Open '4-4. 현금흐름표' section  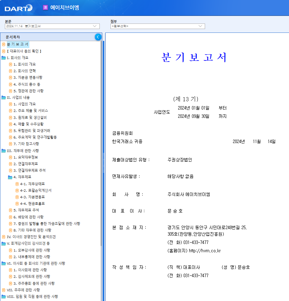[32, 204]
